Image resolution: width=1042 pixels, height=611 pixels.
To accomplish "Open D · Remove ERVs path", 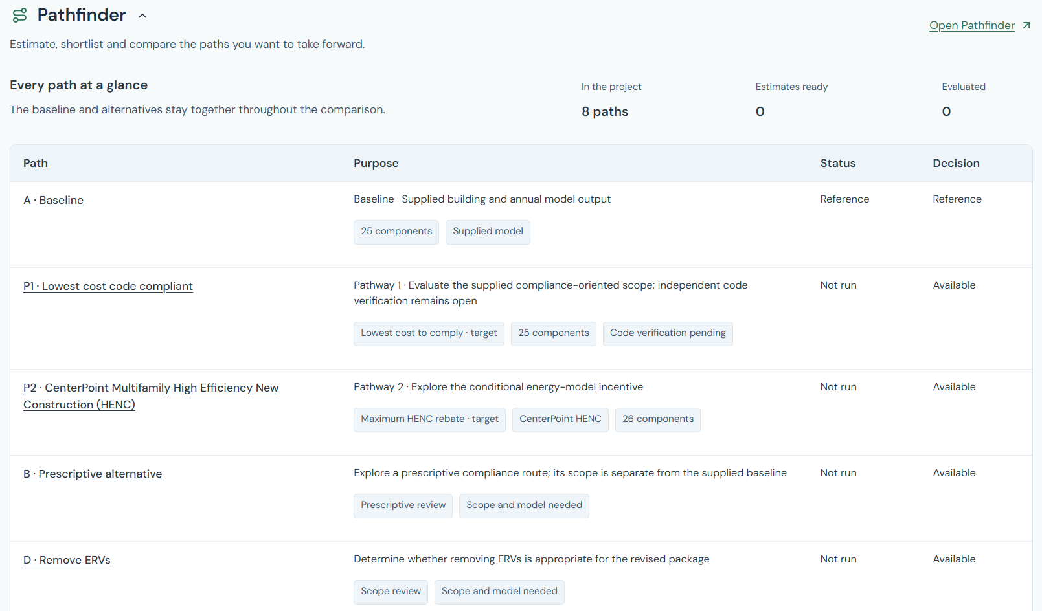I will click(67, 560).
